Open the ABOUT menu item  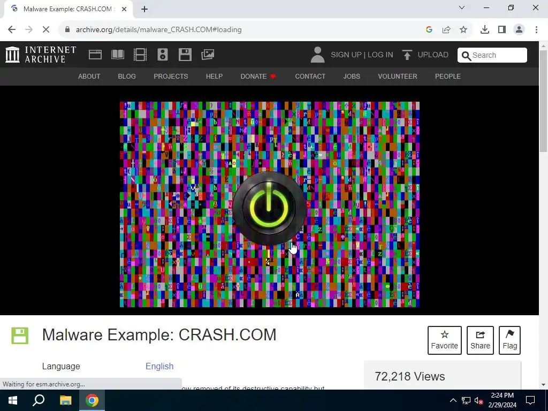89,76
